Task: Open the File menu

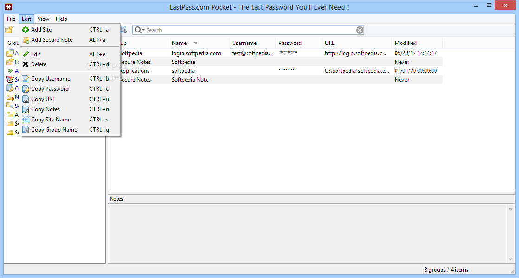Action: tap(11, 19)
